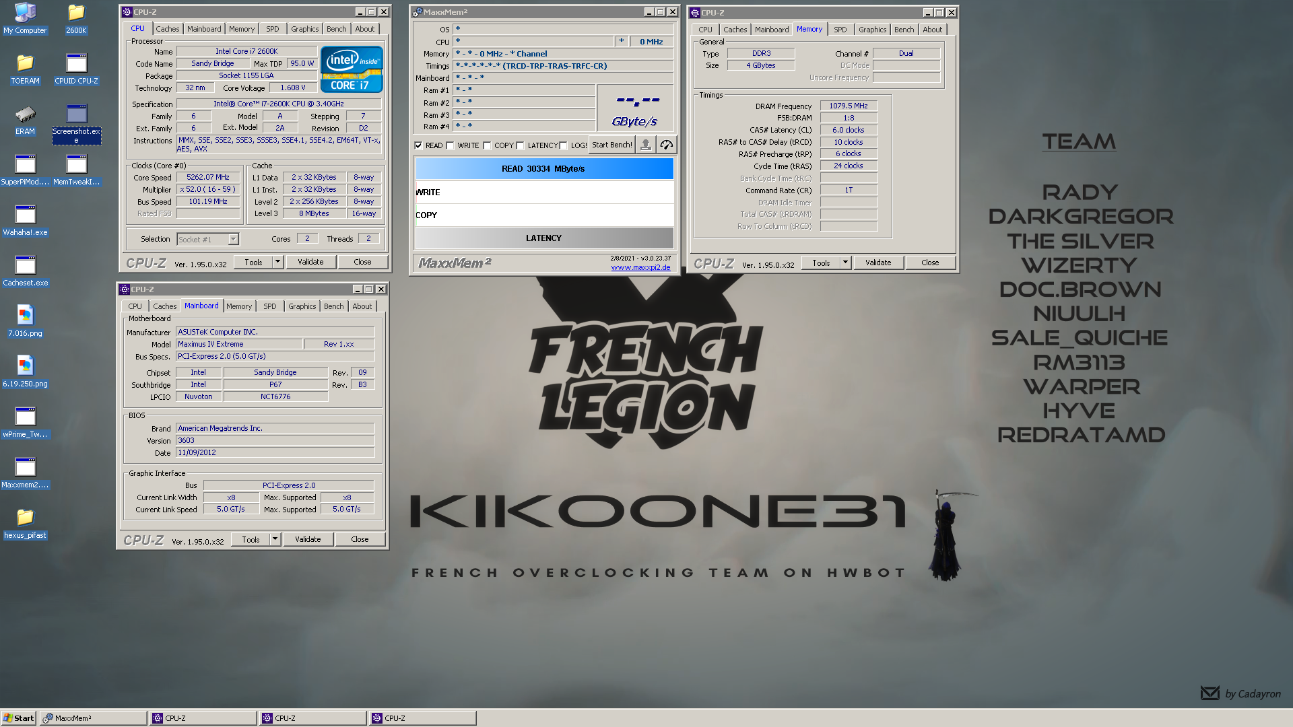Open SPD tab in the Memory CPU-Z window
1293x727 pixels.
click(840, 30)
